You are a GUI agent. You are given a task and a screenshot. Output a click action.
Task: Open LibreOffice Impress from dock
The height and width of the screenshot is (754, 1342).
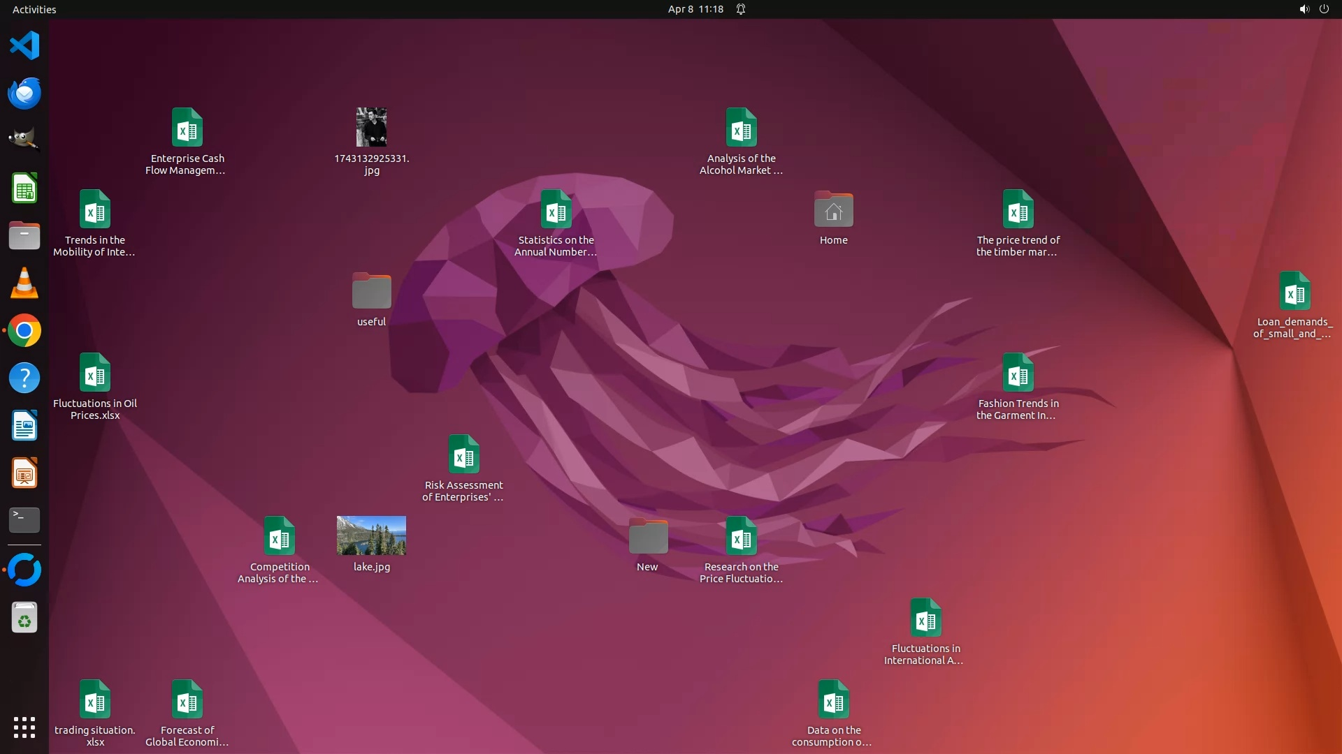24,473
